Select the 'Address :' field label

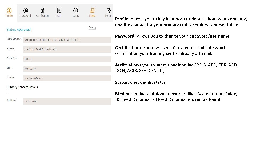point(11,49)
